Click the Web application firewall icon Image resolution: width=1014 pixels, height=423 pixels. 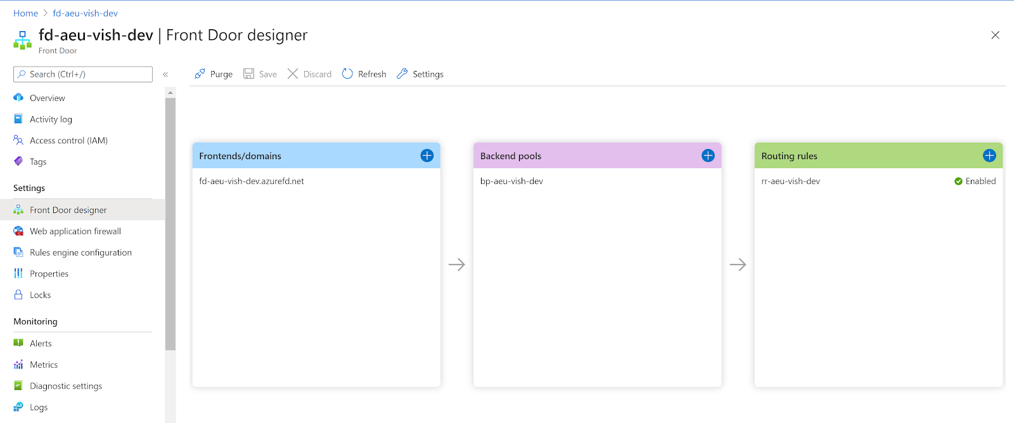pyautogui.click(x=18, y=231)
